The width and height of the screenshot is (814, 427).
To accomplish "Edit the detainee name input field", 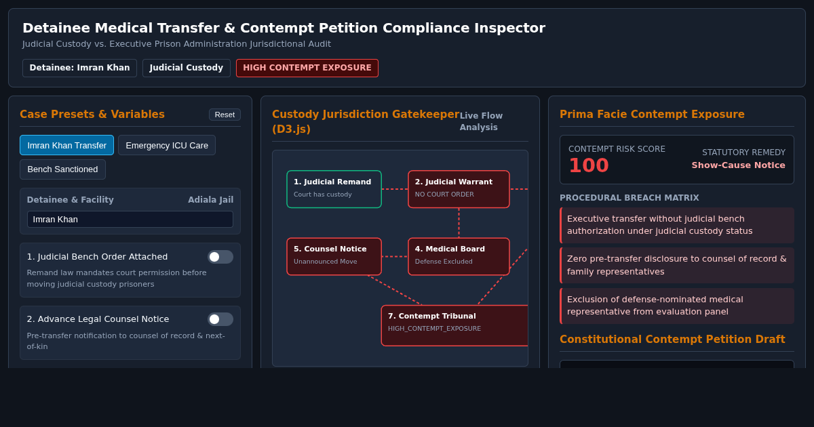I will pos(130,219).
